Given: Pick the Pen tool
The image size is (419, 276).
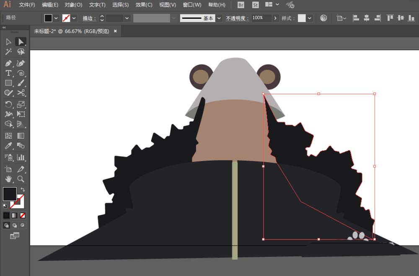Looking at the screenshot, I should pyautogui.click(x=8, y=63).
